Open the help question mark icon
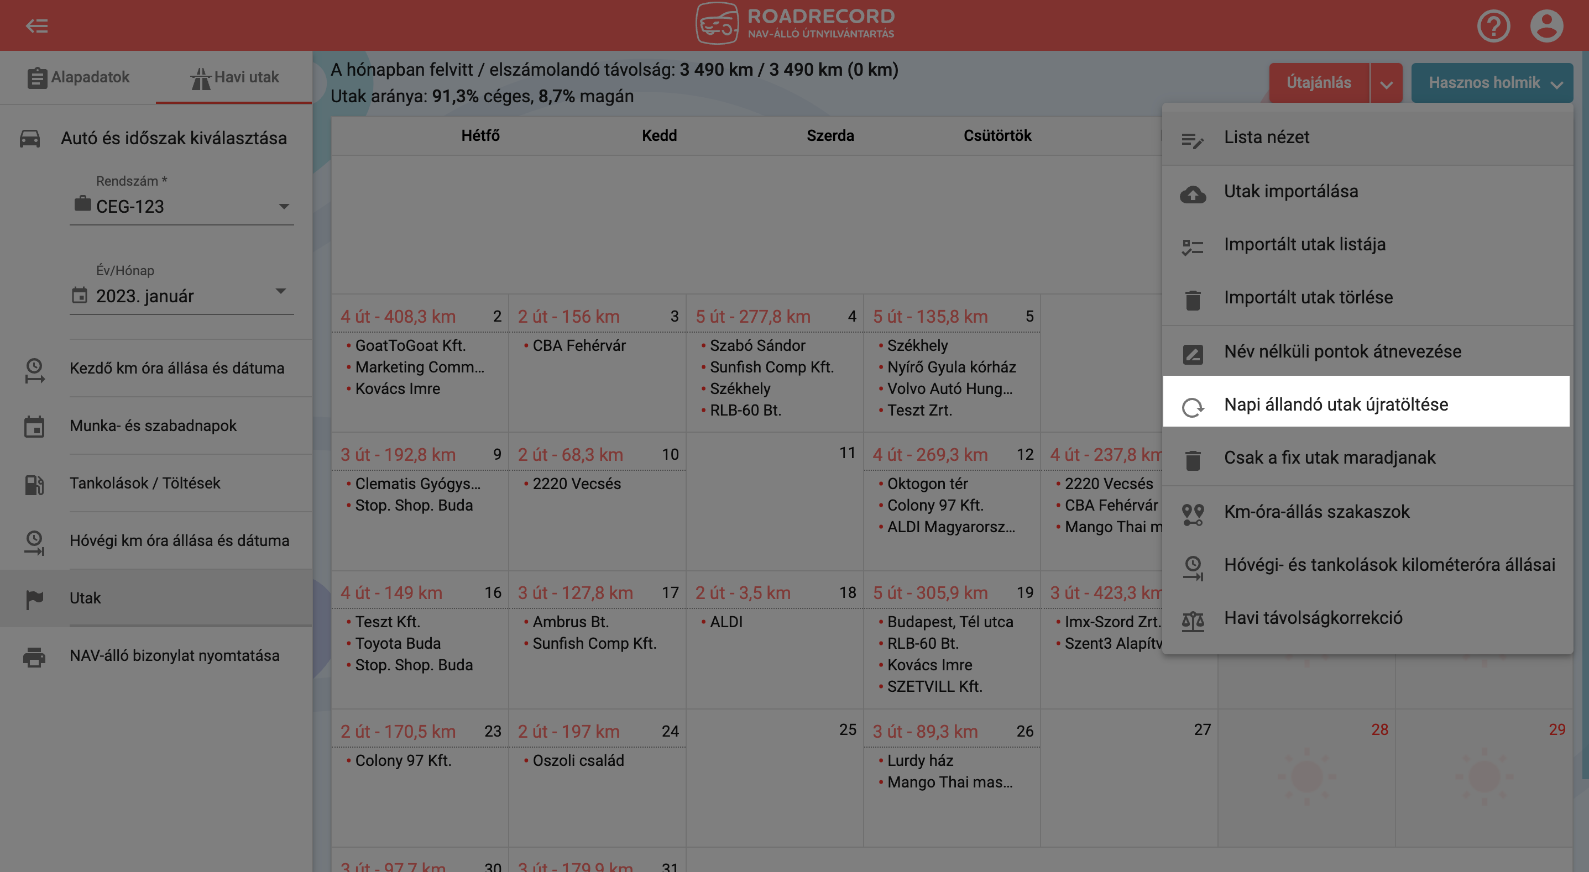The height and width of the screenshot is (872, 1589). pos(1493,26)
